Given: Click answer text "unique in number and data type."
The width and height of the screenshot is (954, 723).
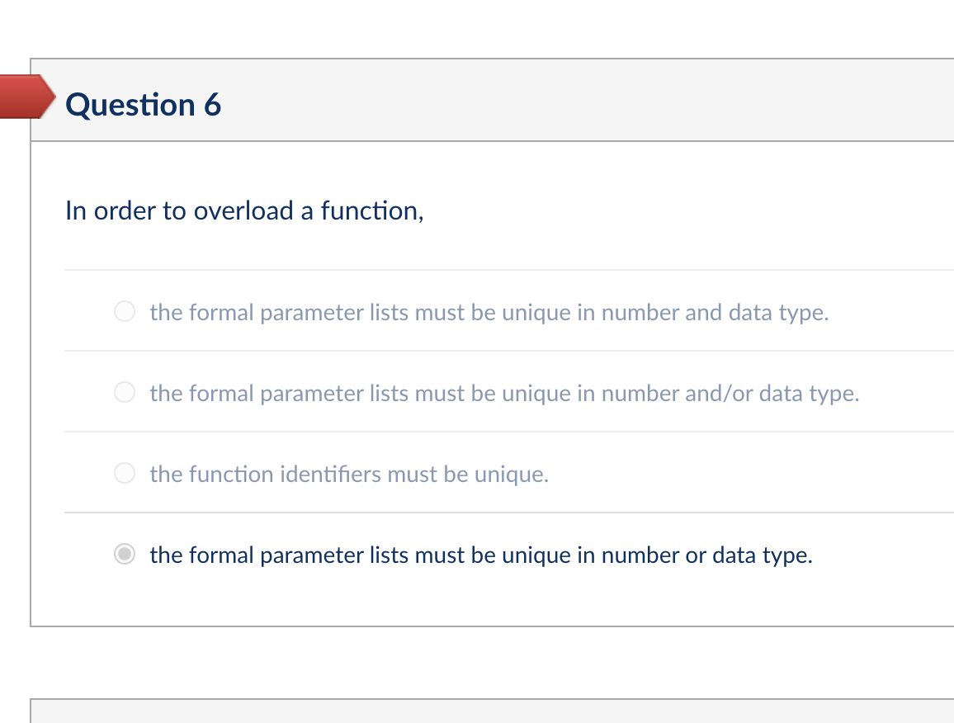Looking at the screenshot, I should [x=489, y=313].
